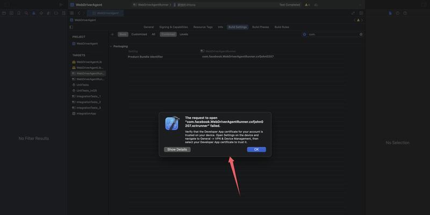This screenshot has height=215, width=430.
Task: Open the Project navigator folder icon
Action: (4, 13)
